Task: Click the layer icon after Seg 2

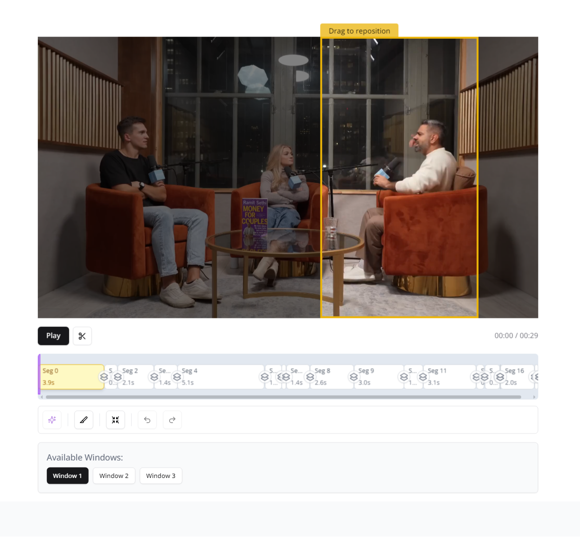Action: tap(154, 377)
